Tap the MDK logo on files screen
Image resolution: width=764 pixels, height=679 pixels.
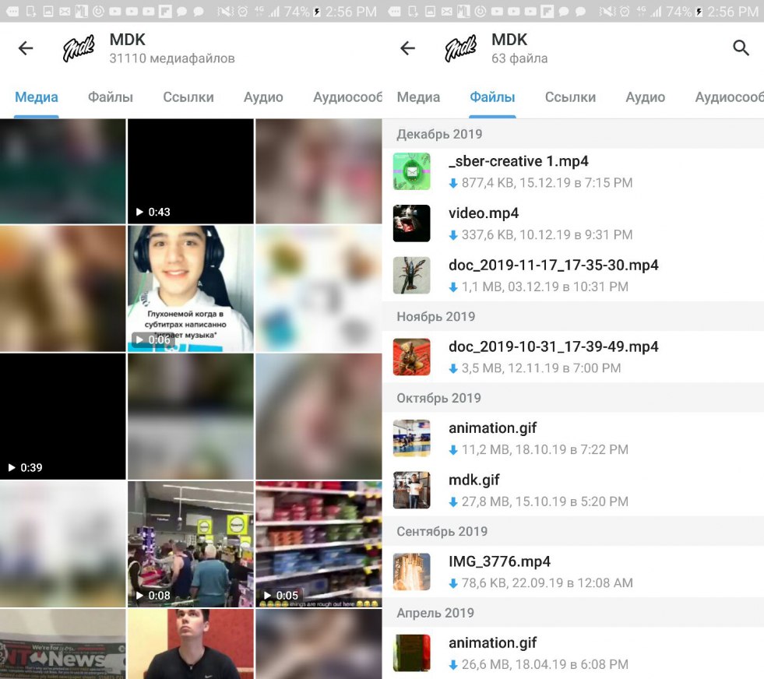point(460,48)
